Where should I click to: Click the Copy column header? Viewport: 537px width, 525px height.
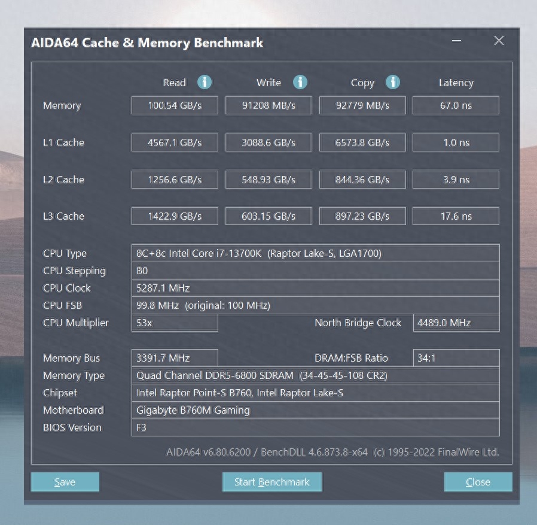point(362,83)
